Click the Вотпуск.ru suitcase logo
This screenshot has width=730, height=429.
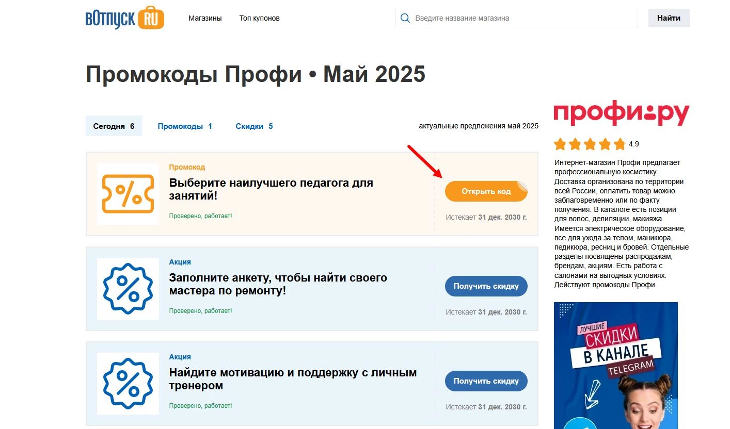[124, 18]
